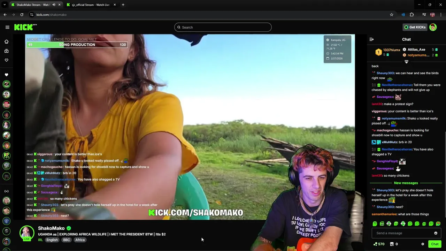Reload the current page
This screenshot has height=251, width=446.
(x=22, y=15)
